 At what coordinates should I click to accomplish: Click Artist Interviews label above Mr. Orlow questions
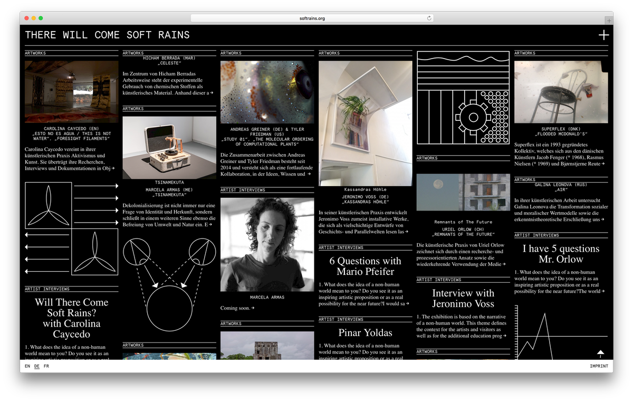tap(537, 235)
